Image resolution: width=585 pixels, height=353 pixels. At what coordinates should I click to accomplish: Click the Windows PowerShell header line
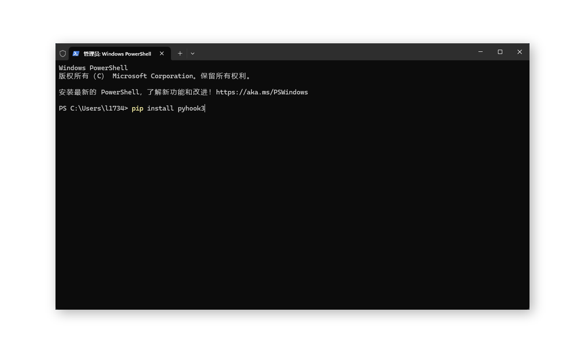click(93, 68)
